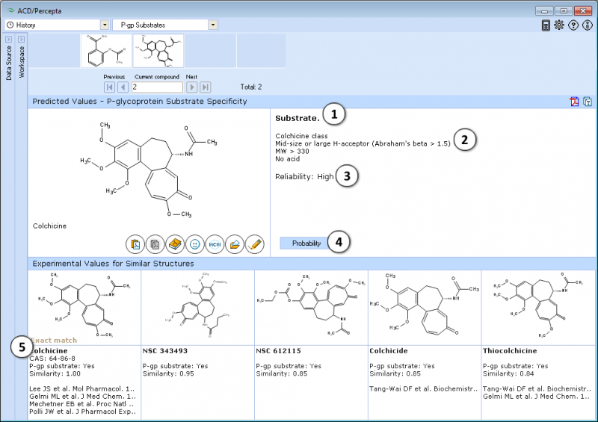This screenshot has width=598, height=422.
Task: Click the open folder icon under structure
Action: pyautogui.click(x=235, y=244)
